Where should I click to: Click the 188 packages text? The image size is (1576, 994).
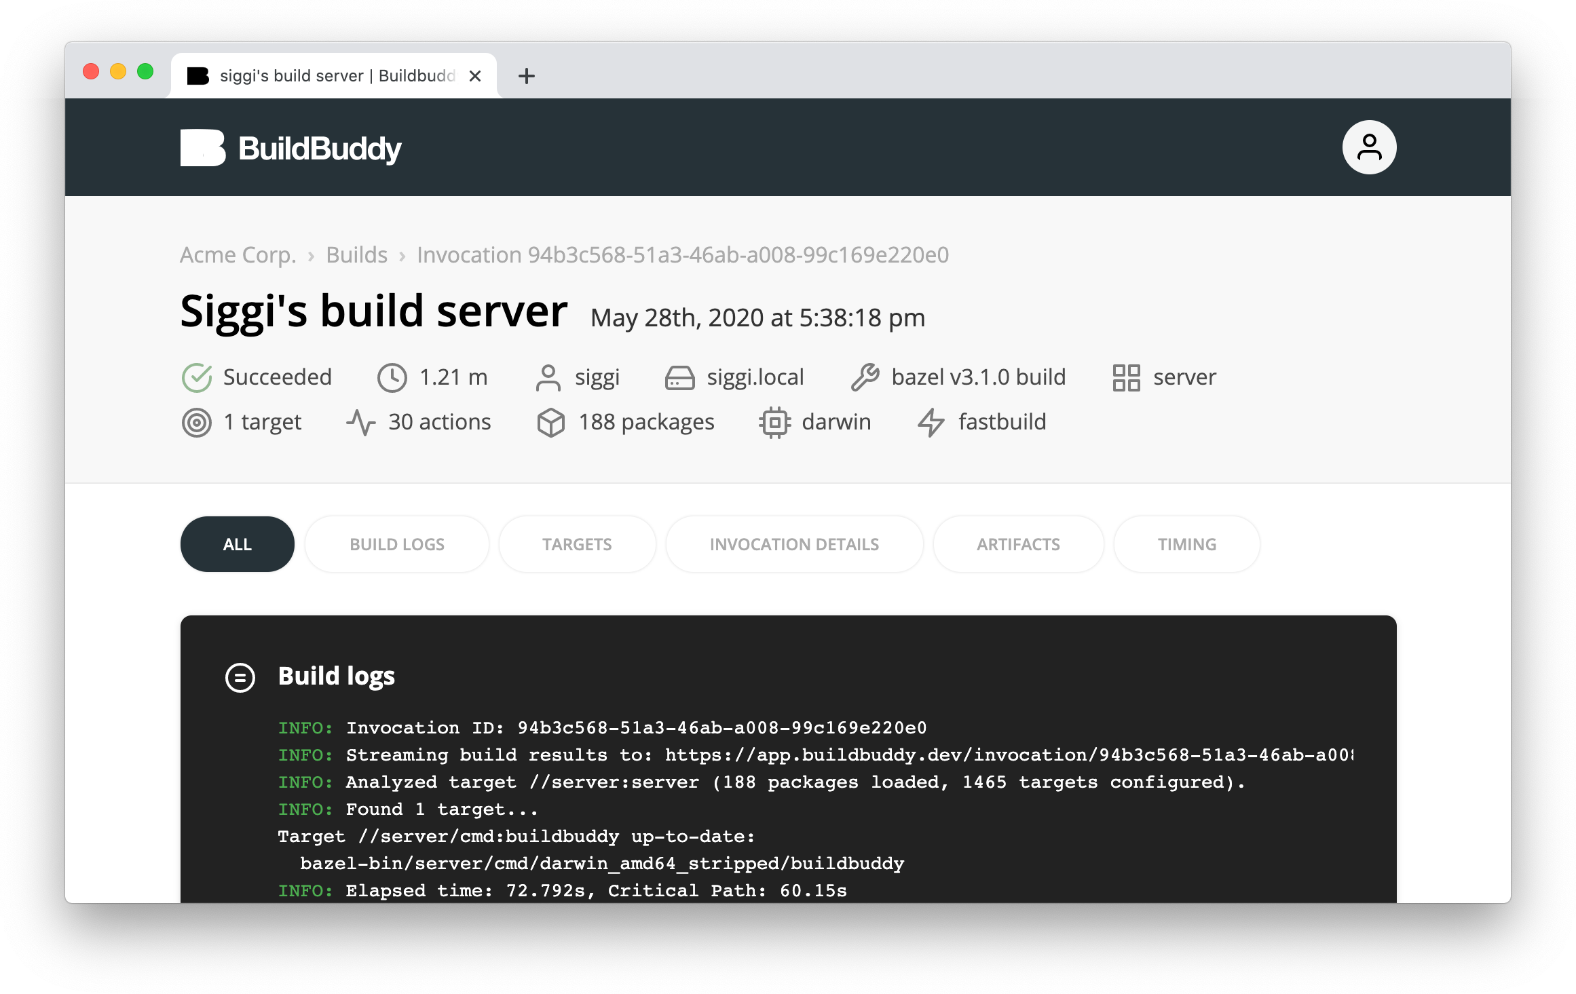click(x=647, y=422)
